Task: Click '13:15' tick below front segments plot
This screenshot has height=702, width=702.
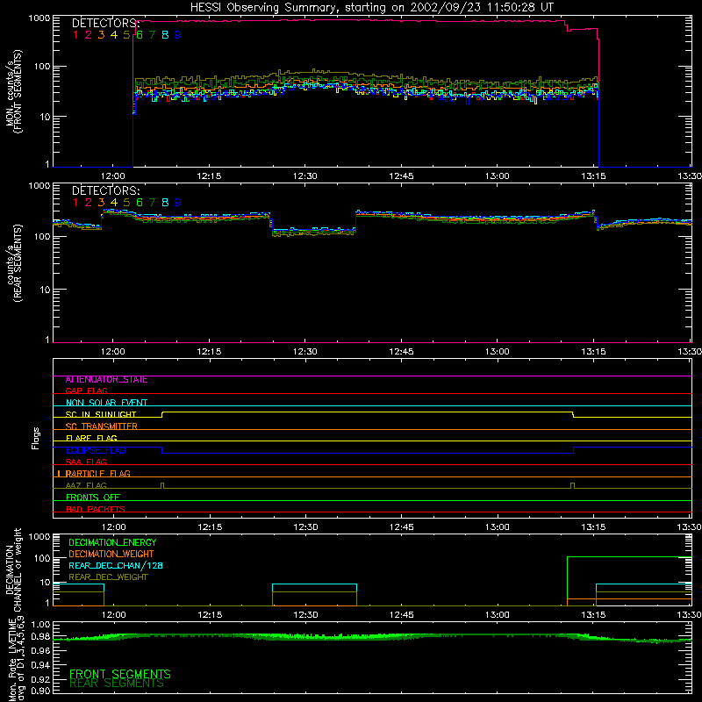Action: click(x=594, y=176)
